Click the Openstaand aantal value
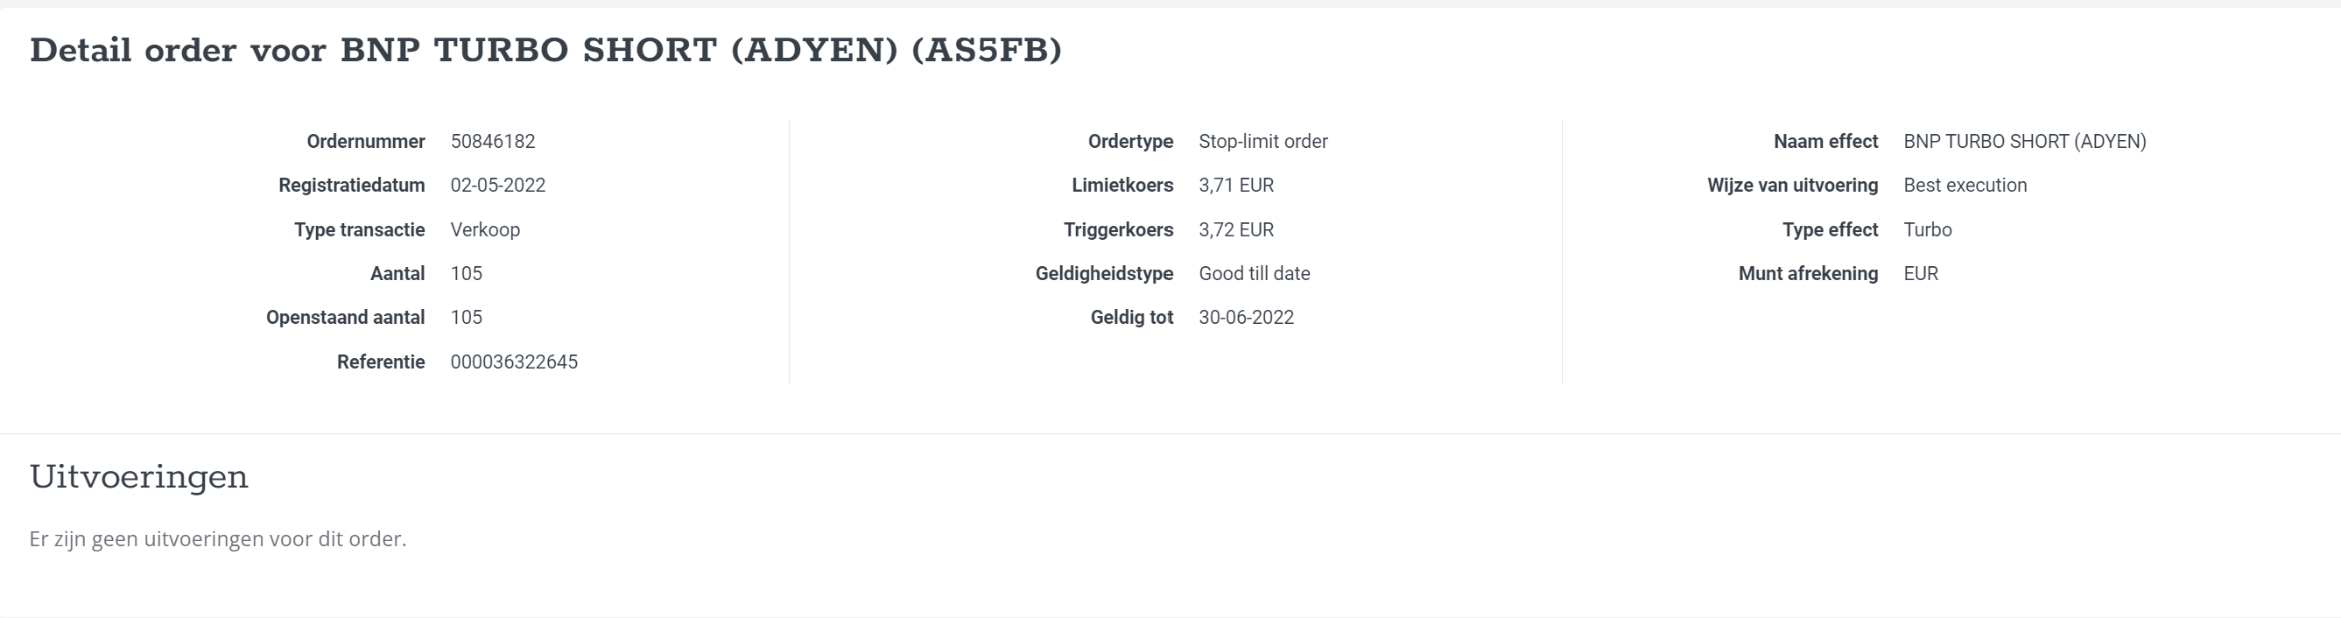 [x=467, y=317]
